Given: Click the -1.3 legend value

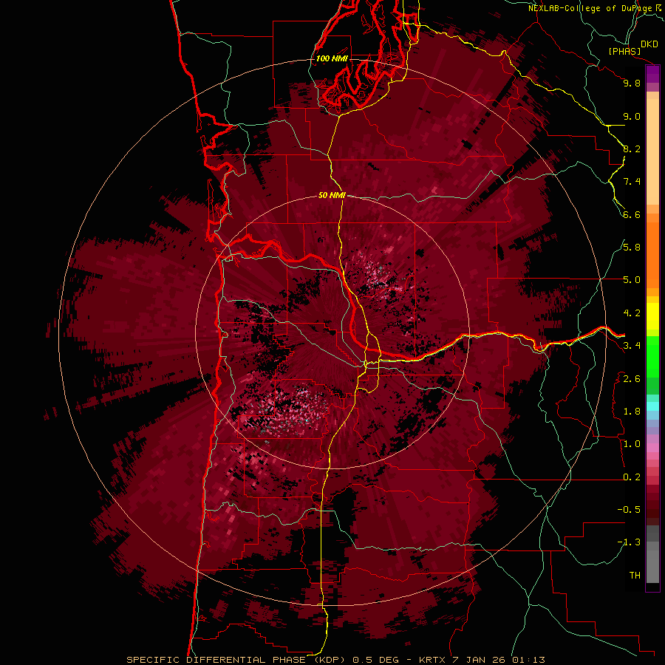Looking at the screenshot, I should [x=629, y=542].
